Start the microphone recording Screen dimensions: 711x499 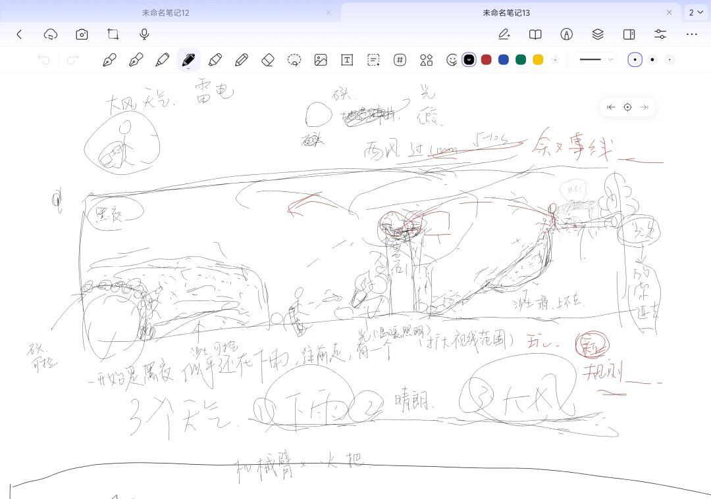pos(144,34)
